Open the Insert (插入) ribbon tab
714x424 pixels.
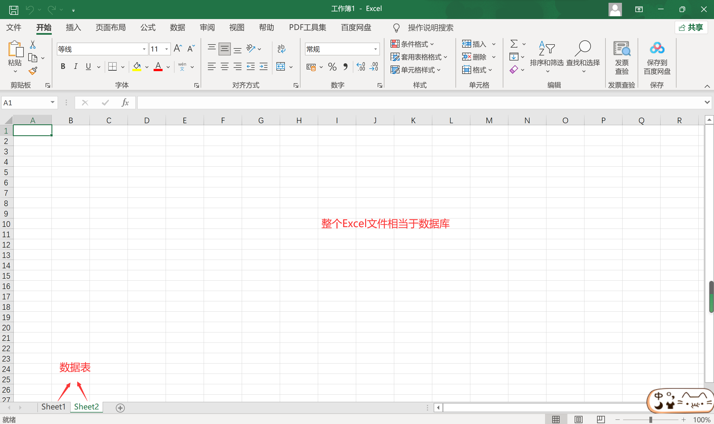point(73,27)
